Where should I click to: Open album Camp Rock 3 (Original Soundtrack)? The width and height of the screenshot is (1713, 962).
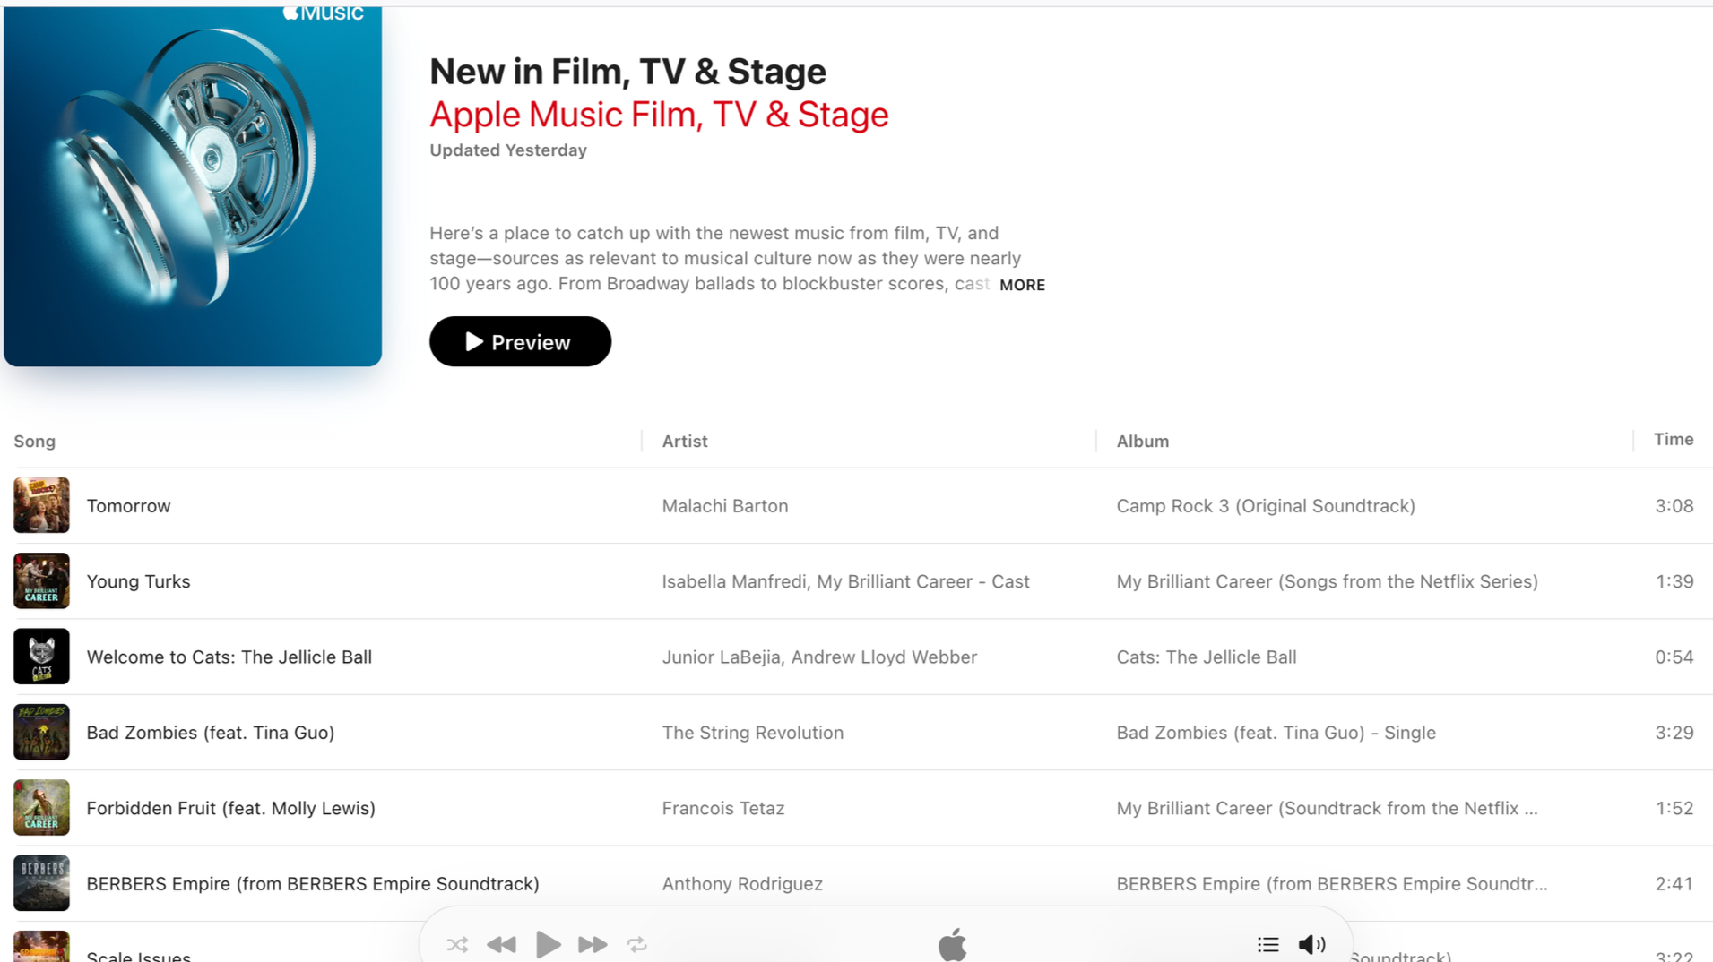(x=1266, y=506)
